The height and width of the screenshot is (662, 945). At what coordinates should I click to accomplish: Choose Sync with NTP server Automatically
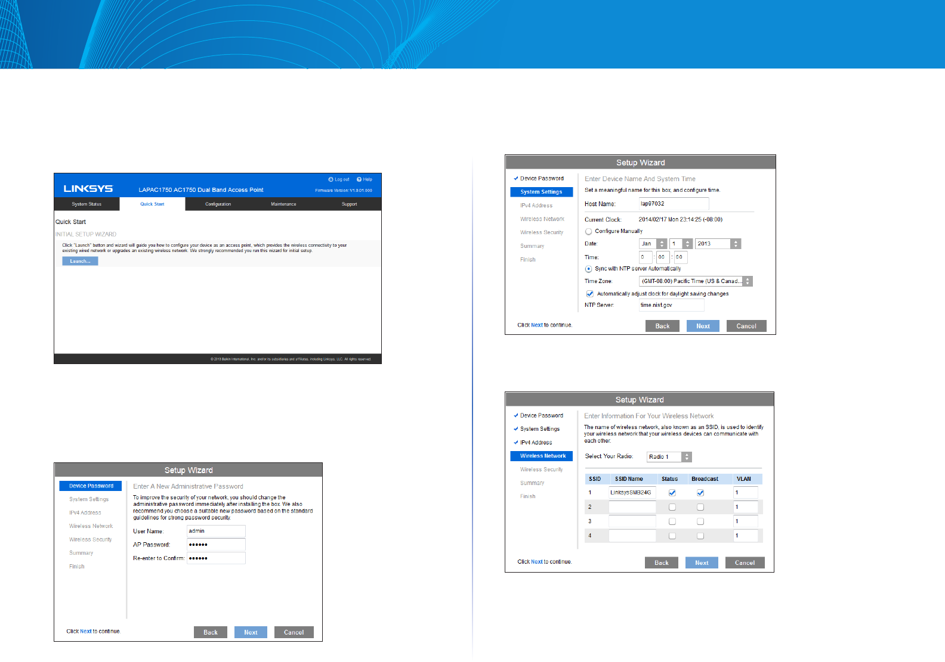589,269
